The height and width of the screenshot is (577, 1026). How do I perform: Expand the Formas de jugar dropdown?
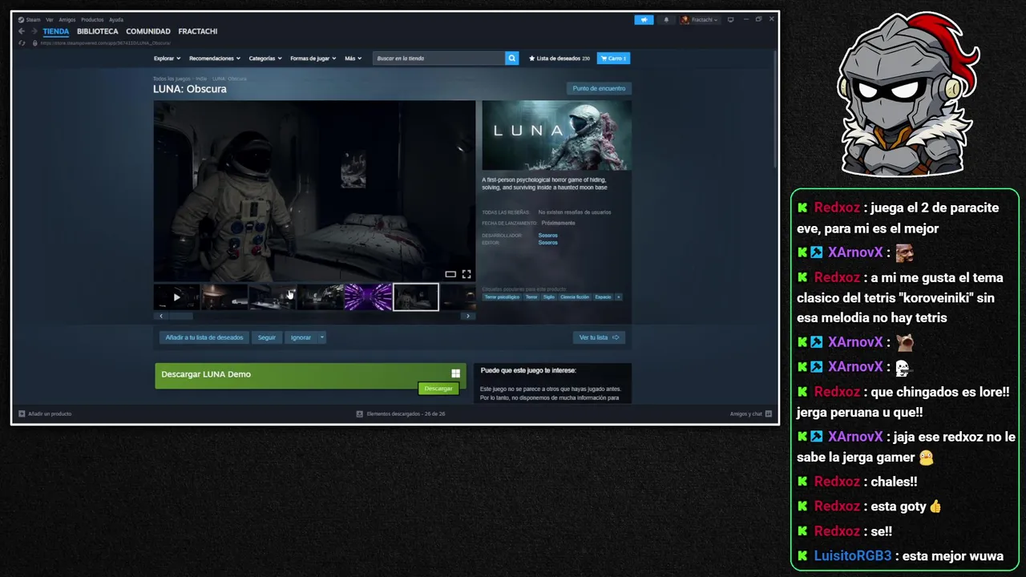(x=313, y=59)
